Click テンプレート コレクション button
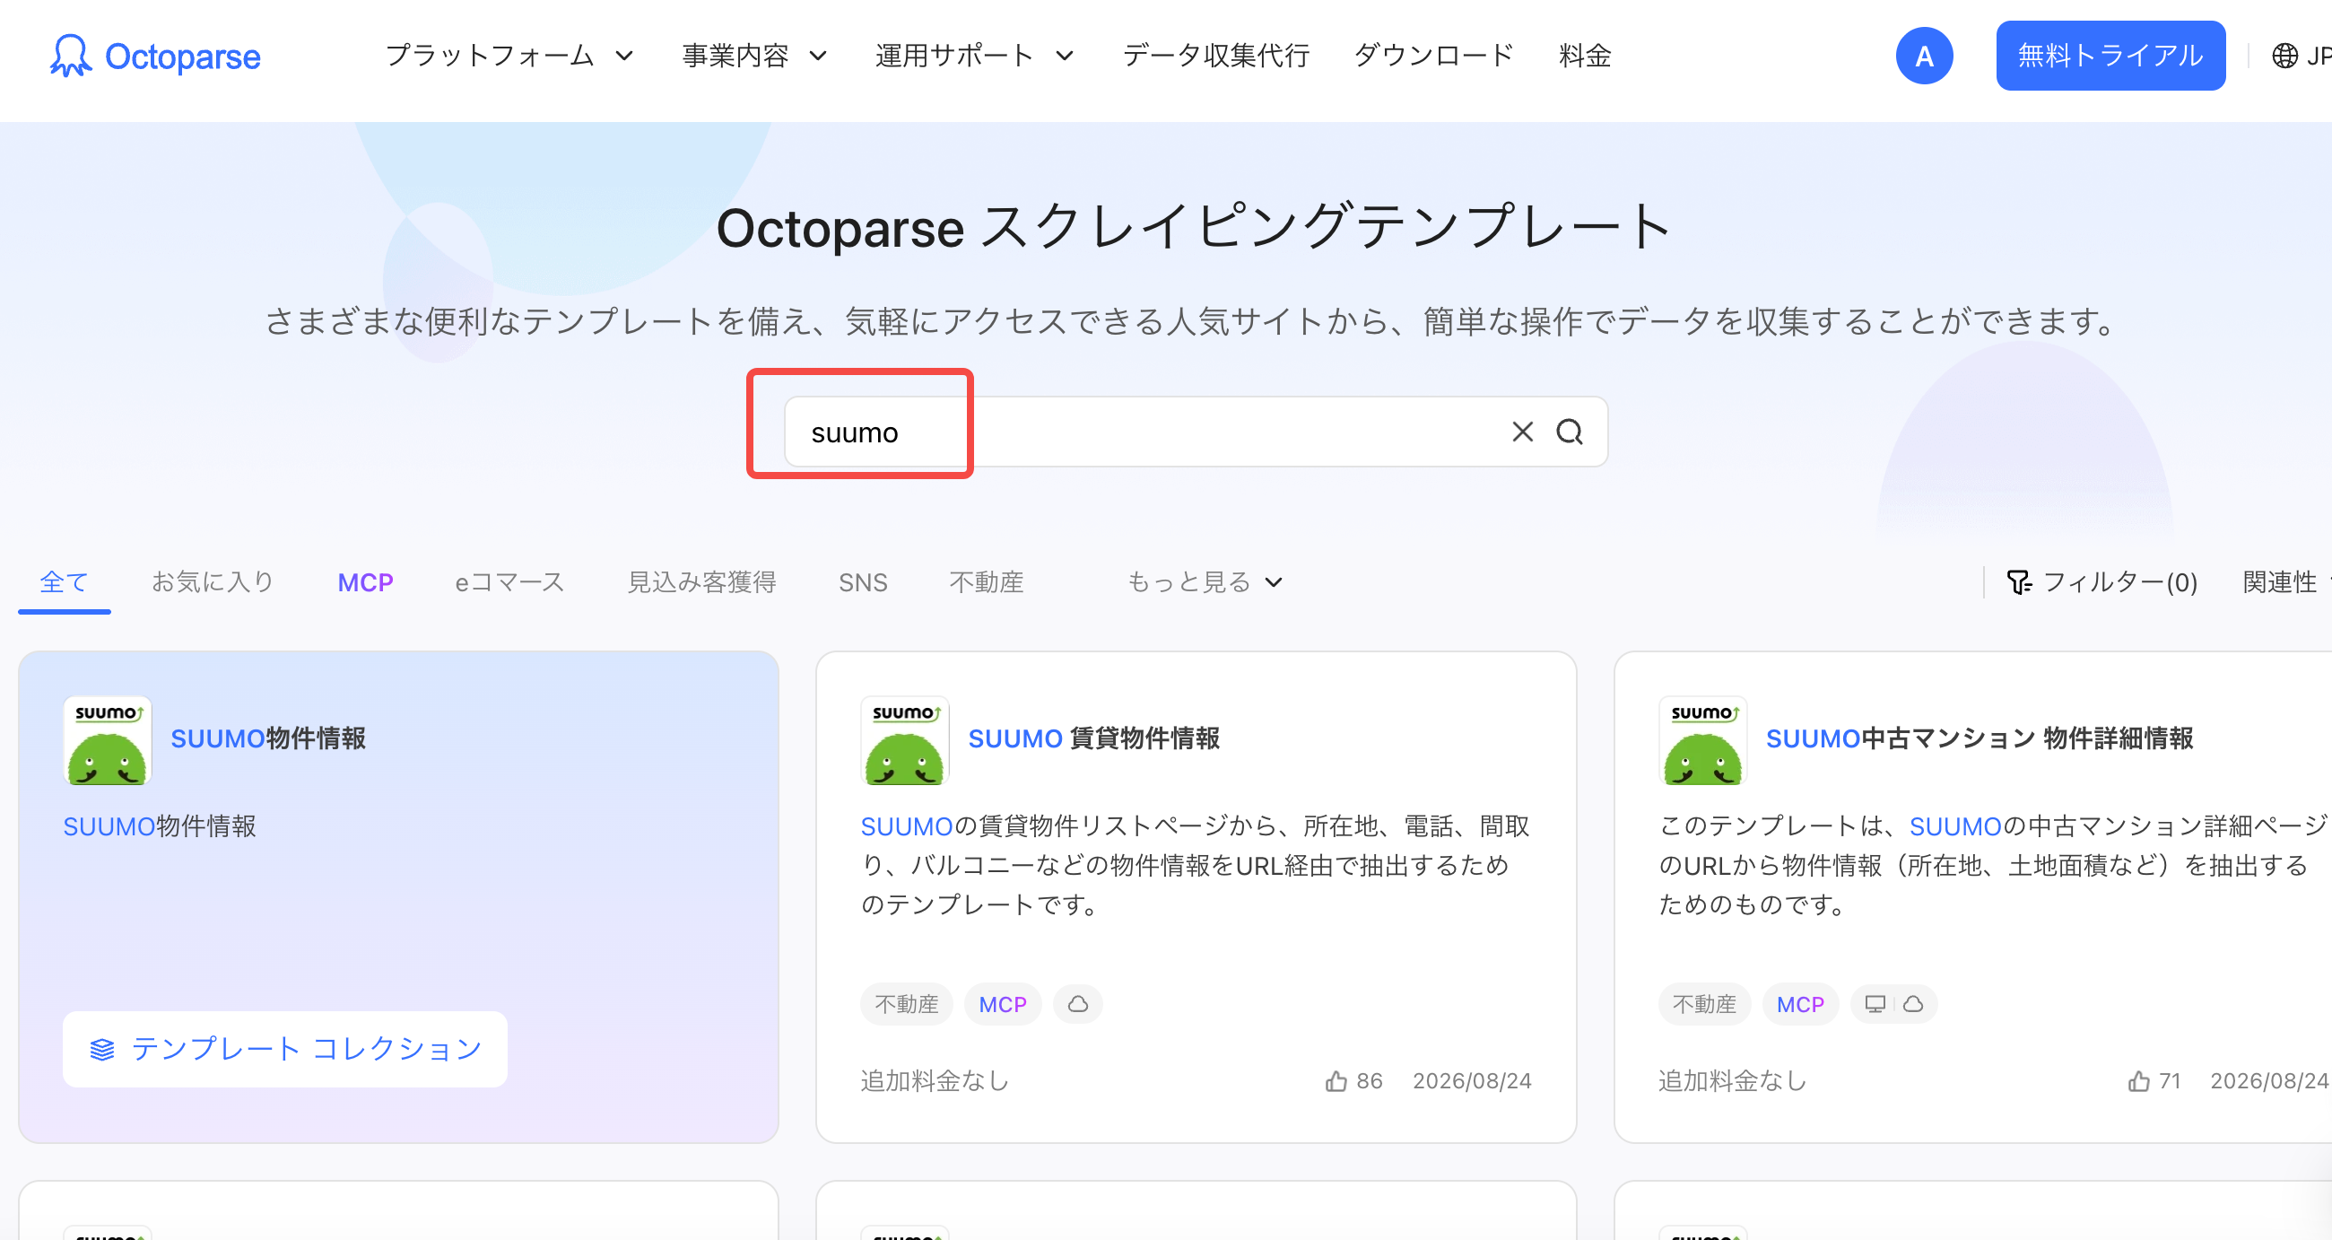2332x1240 pixels. click(285, 1050)
